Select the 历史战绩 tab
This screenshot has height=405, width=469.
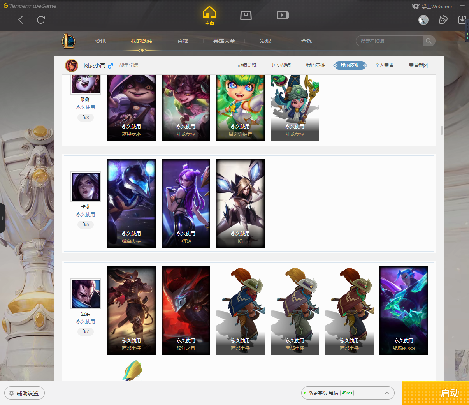click(x=281, y=65)
